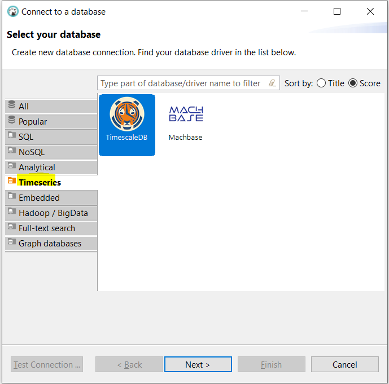Switch to Full-text search category
Screen dimensions: 389x384
tap(51, 228)
